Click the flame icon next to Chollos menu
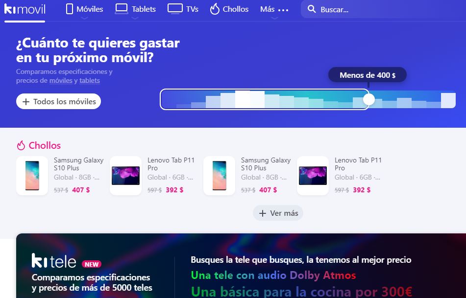466x298 pixels. click(214, 9)
